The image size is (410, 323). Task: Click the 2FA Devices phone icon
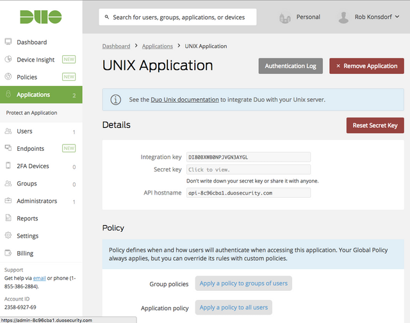[x=8, y=166]
